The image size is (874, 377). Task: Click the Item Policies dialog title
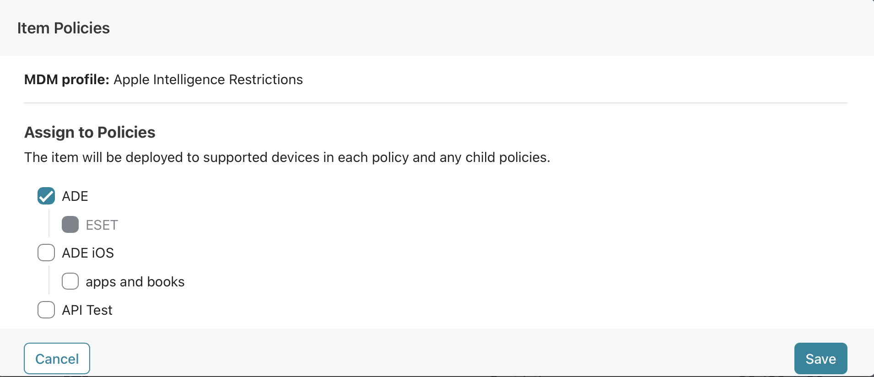tap(64, 28)
